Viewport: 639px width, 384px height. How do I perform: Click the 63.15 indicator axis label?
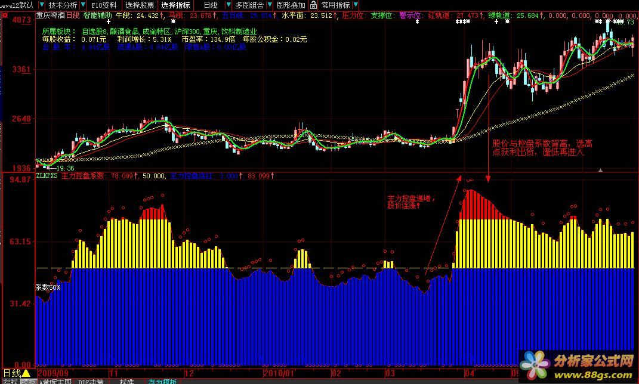click(20, 241)
